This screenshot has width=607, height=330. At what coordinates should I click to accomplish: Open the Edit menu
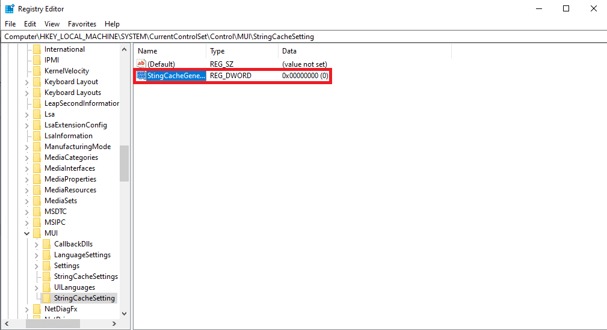pos(30,24)
